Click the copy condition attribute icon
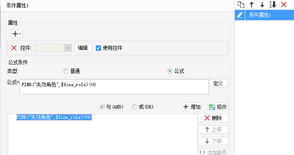The height and width of the screenshot is (155, 294). [x=241, y=5]
